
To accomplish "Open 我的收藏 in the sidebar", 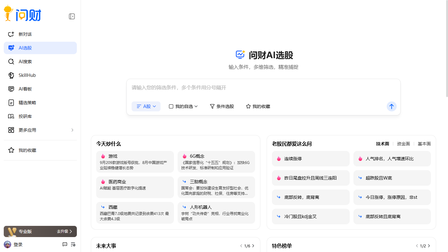I will tap(40, 150).
